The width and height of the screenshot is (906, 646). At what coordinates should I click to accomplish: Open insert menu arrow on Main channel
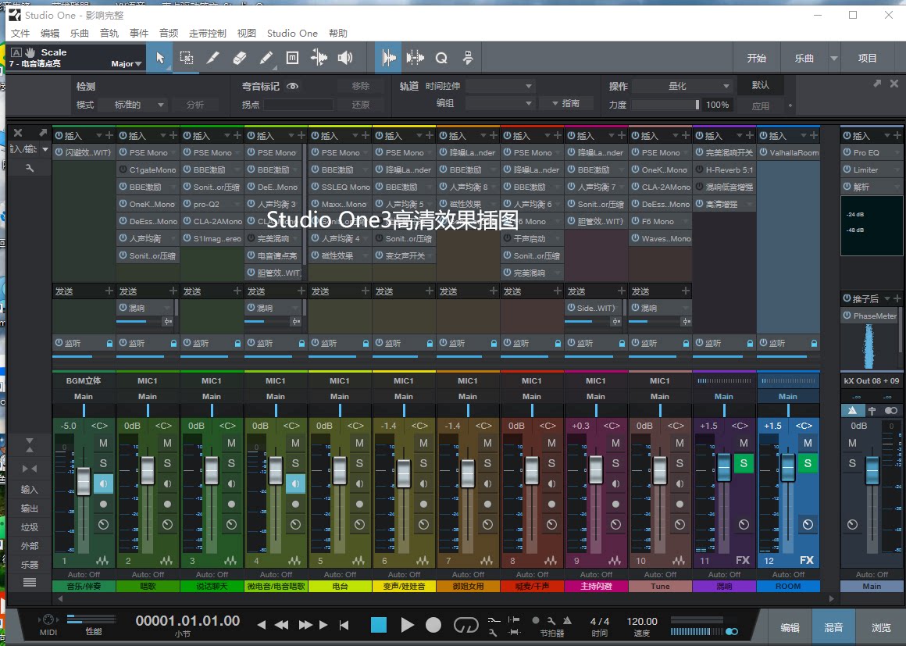pyautogui.click(x=887, y=135)
